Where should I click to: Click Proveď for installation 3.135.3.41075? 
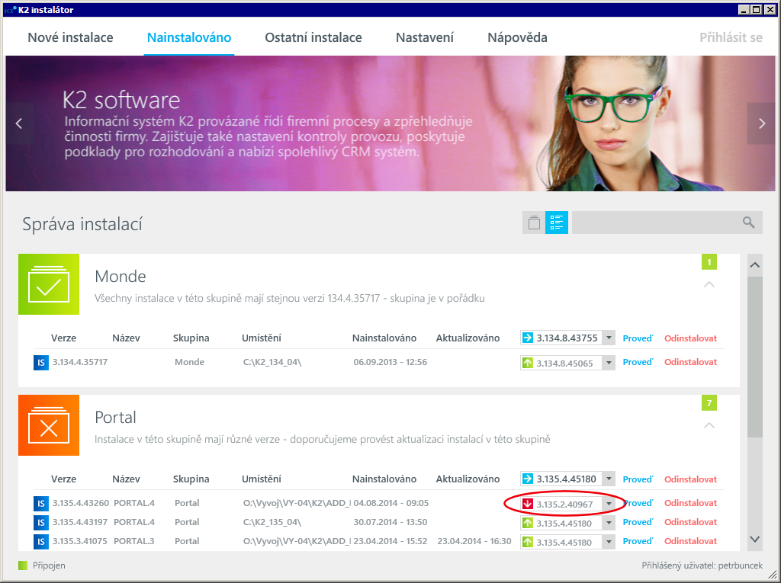(x=638, y=540)
